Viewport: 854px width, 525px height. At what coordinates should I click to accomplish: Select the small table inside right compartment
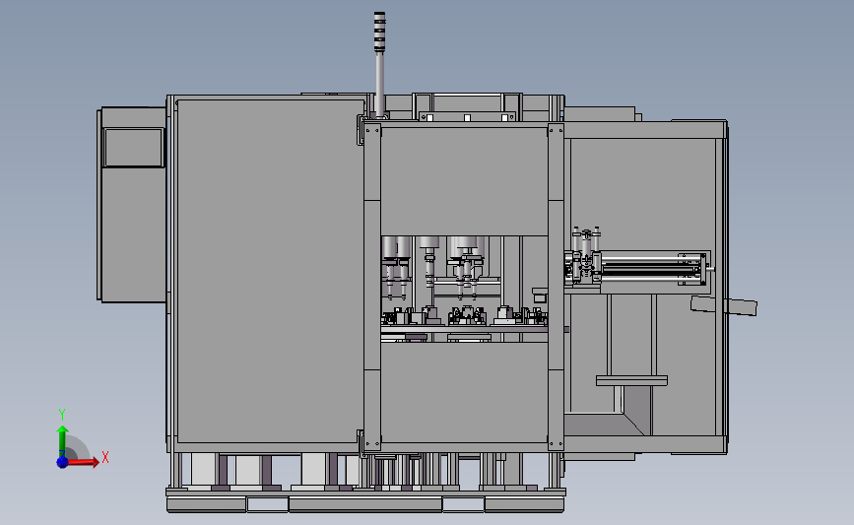click(631, 380)
